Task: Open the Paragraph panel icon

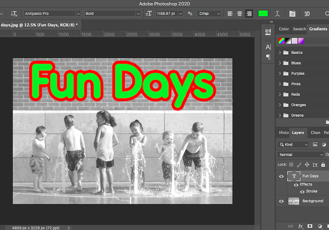Action: point(268,57)
